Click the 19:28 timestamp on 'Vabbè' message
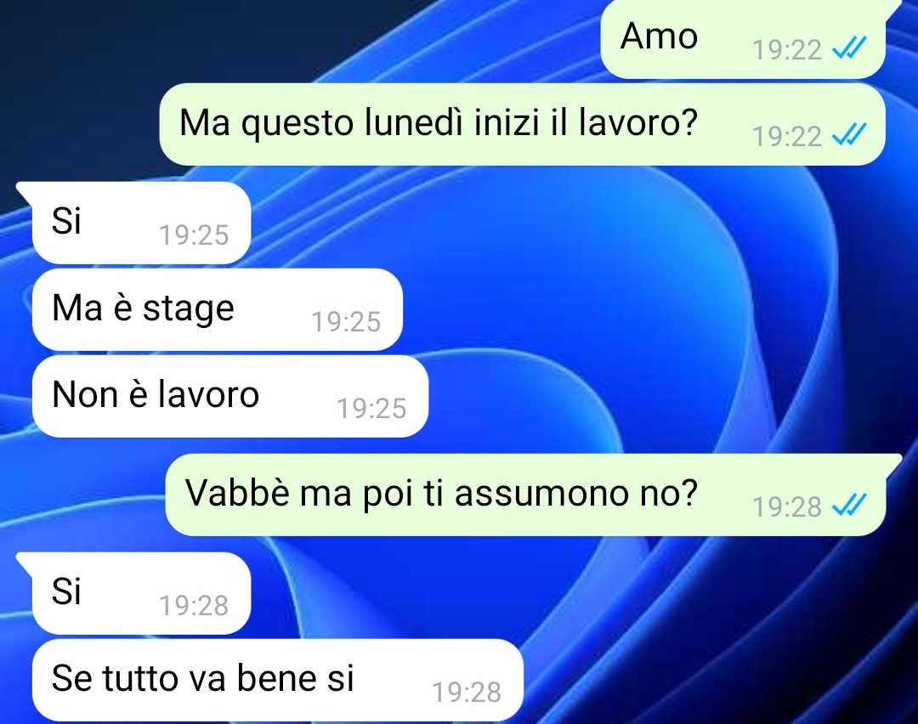Screen dimensions: 918x724 [787, 506]
